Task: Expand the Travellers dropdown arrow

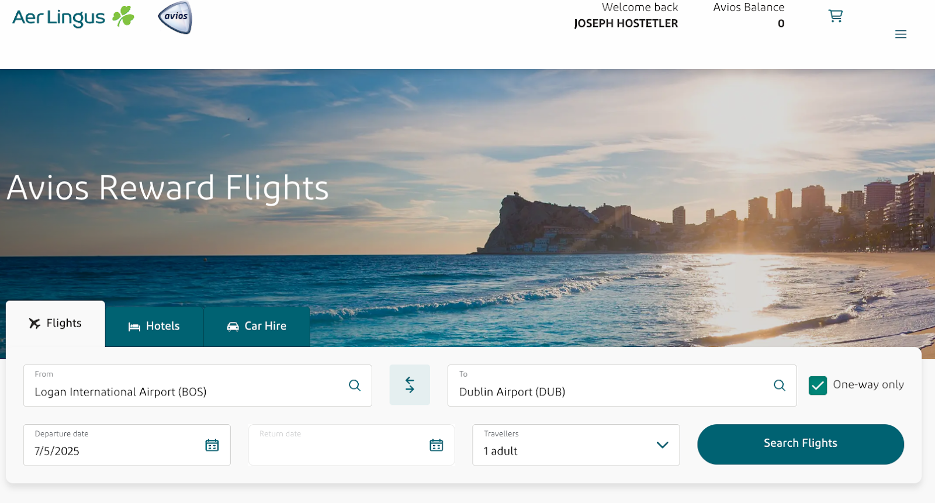Action: (662, 445)
